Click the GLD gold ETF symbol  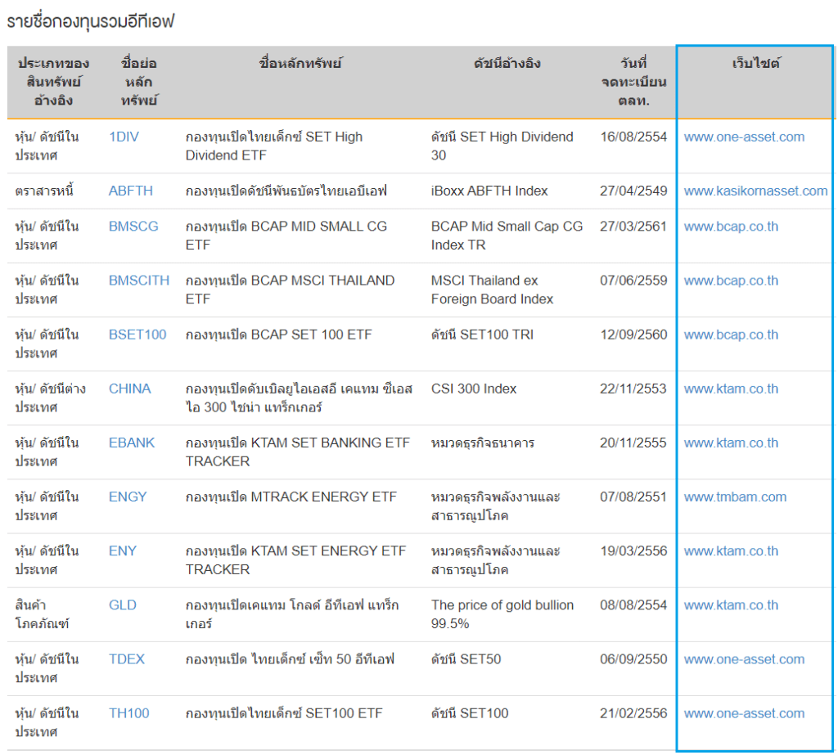click(x=123, y=605)
